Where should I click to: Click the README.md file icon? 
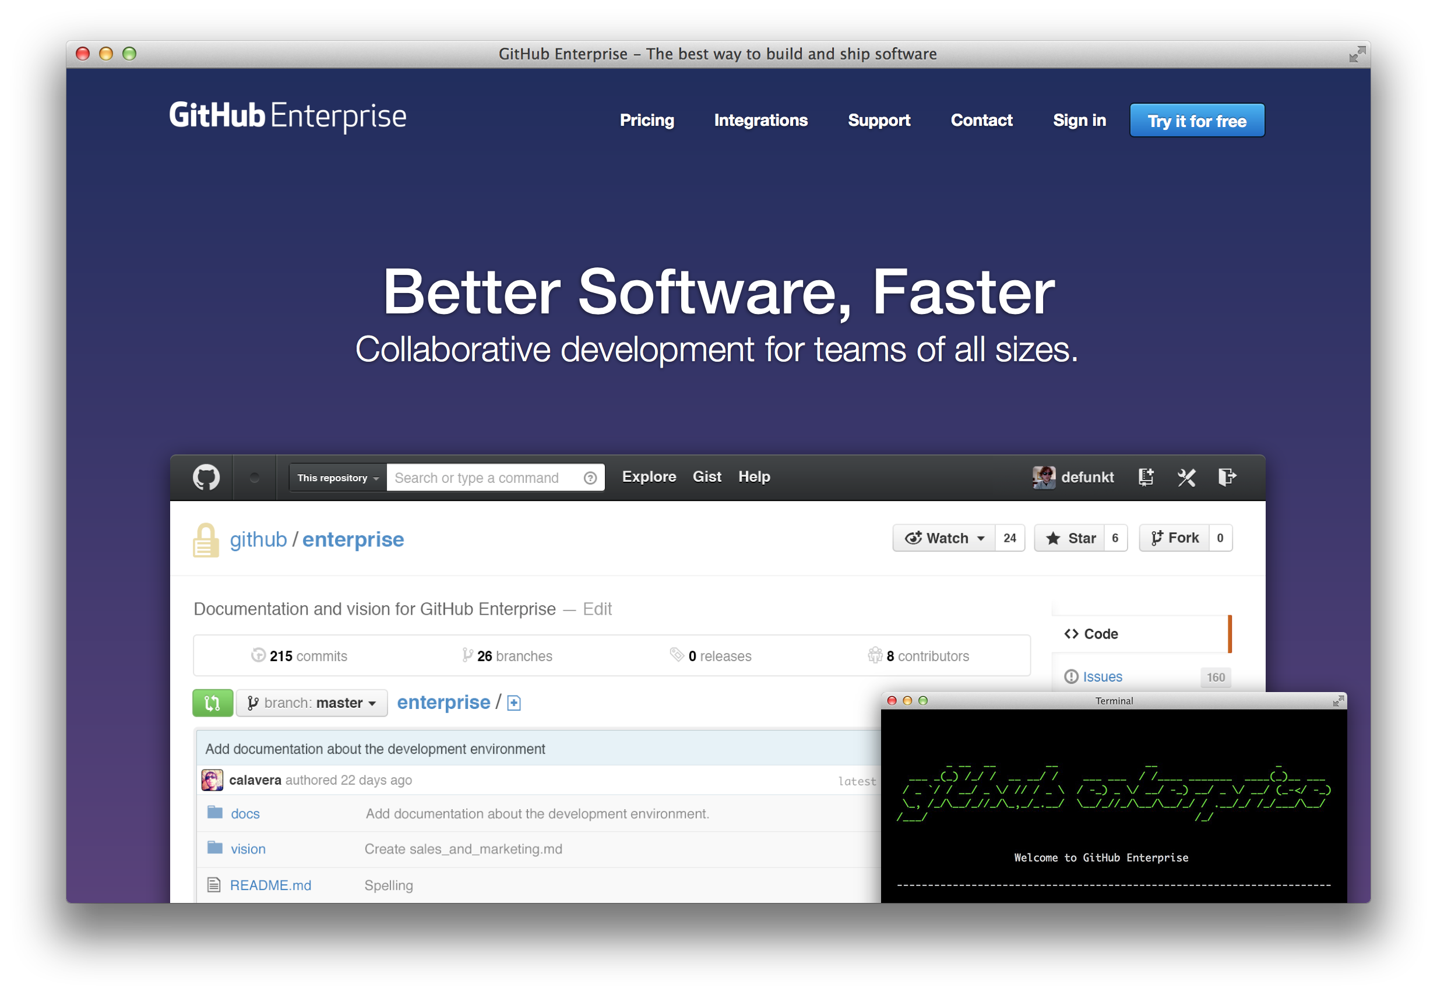(x=214, y=885)
